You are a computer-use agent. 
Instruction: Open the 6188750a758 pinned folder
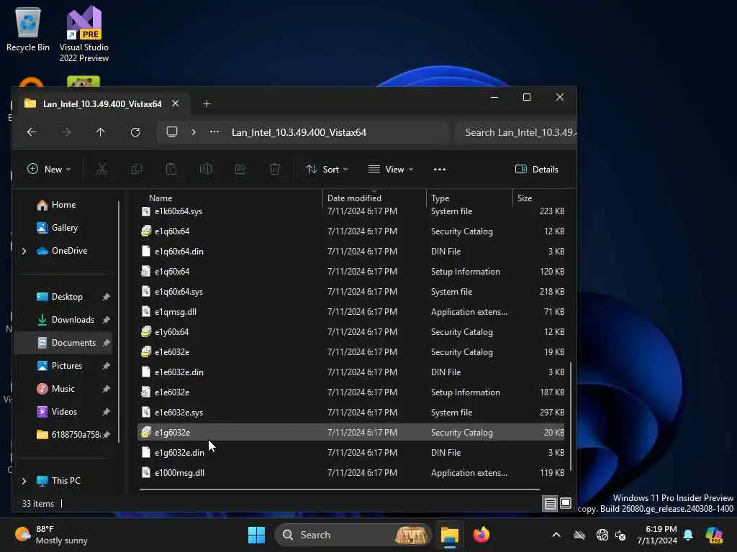pyautogui.click(x=75, y=435)
